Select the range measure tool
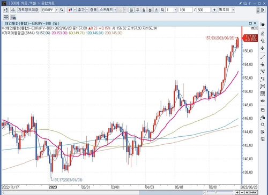Viewport: 268px width, 195px height. click(x=263, y=87)
